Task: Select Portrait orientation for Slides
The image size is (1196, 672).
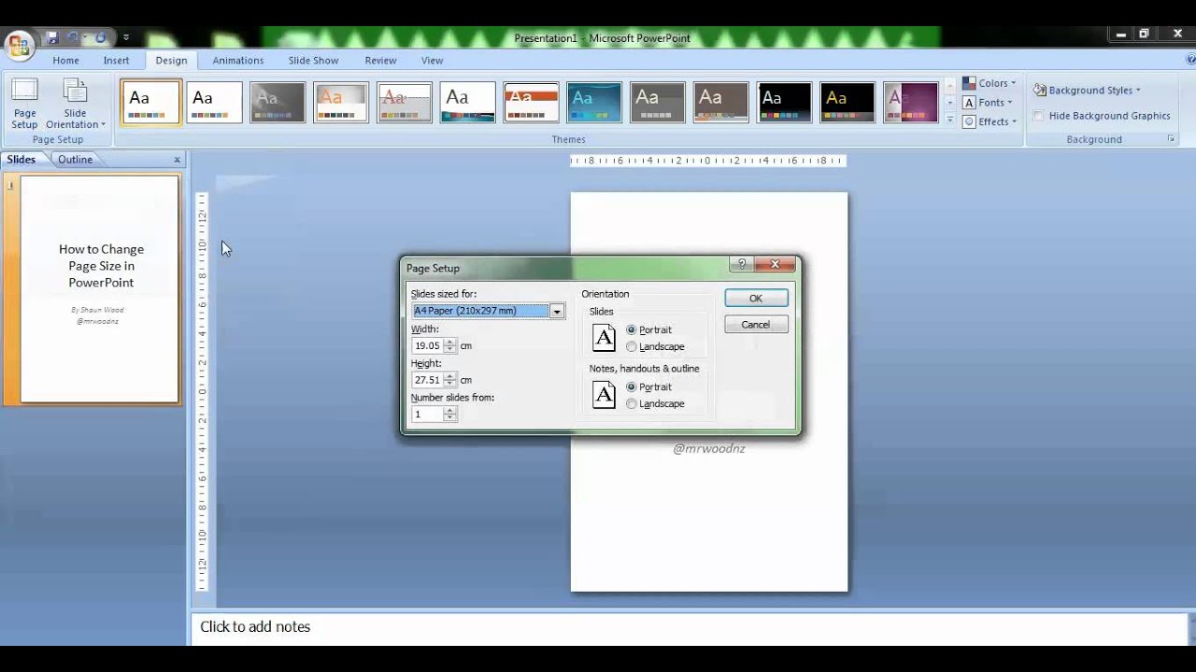Action: [632, 329]
